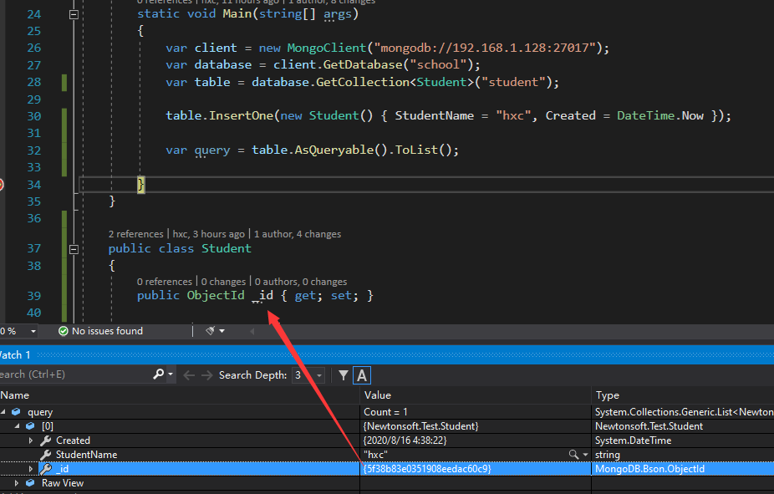This screenshot has width=774, height=494.
Task: Open the visualizer magnifier for StudentName value
Action: pos(573,455)
